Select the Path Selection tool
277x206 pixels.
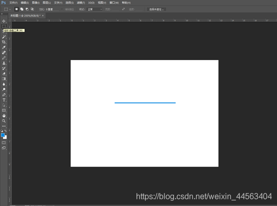pyautogui.click(x=3, y=105)
